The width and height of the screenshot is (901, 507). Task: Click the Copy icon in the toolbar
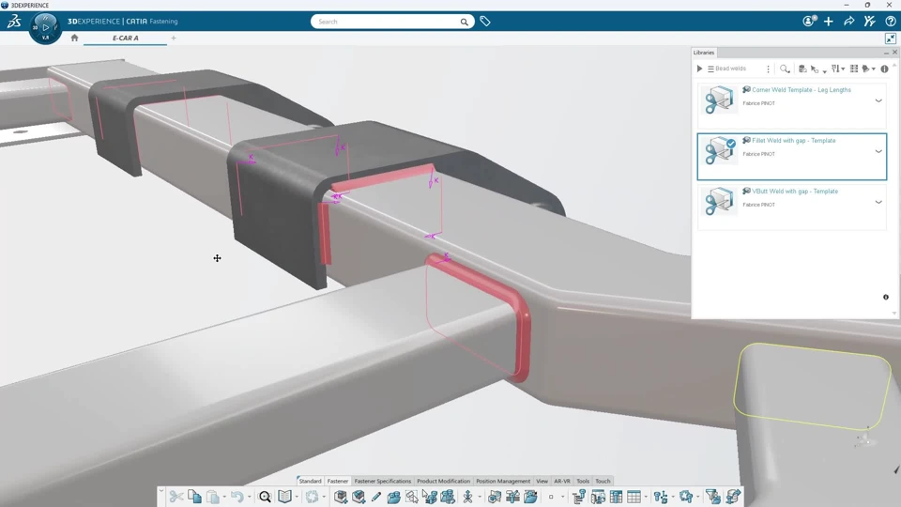[x=194, y=497]
